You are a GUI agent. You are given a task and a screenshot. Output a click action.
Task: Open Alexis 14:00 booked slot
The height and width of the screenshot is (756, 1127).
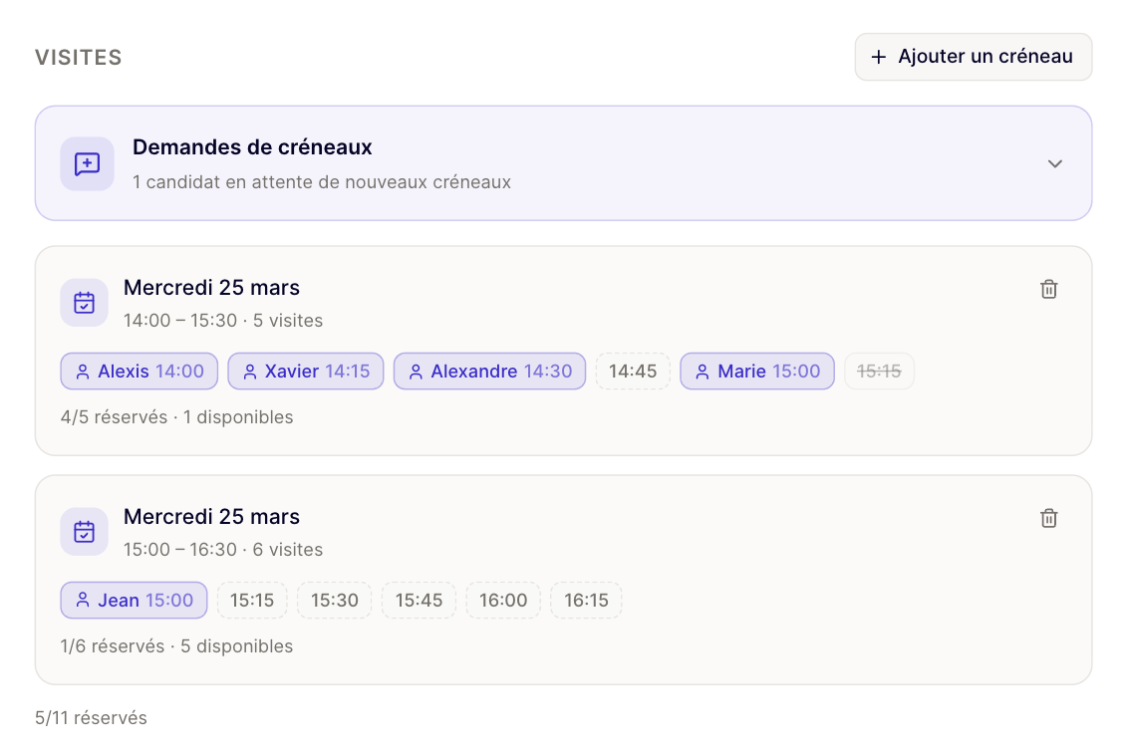(x=140, y=372)
